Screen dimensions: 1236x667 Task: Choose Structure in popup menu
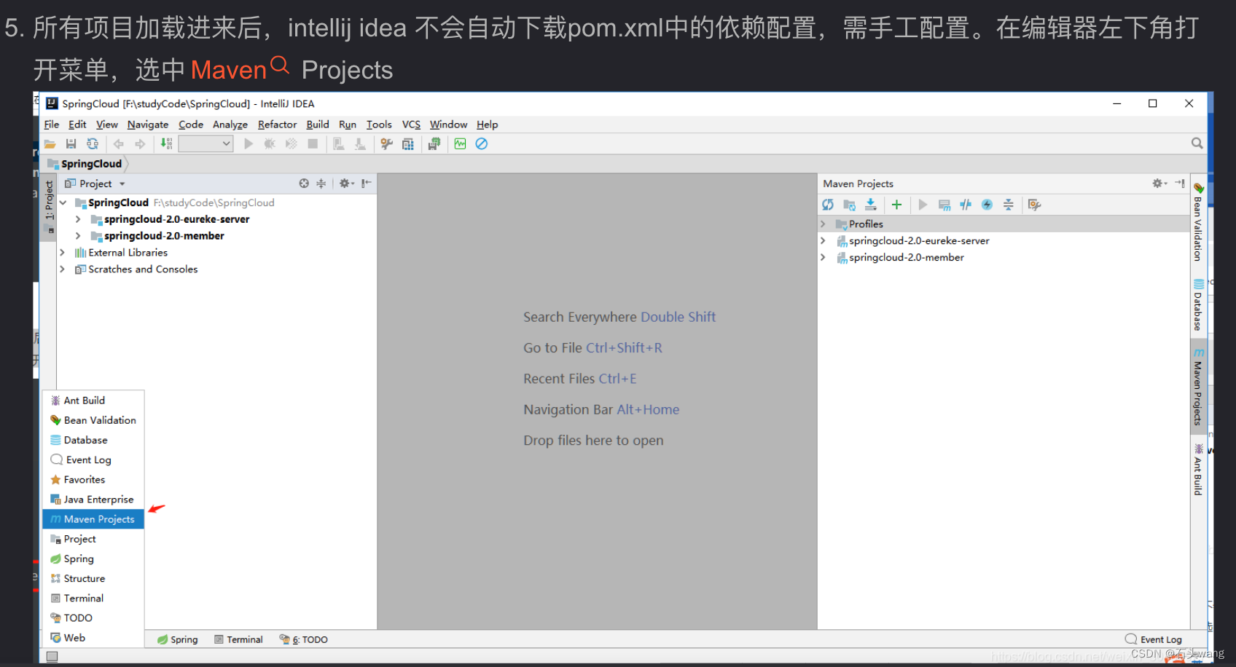93,579
